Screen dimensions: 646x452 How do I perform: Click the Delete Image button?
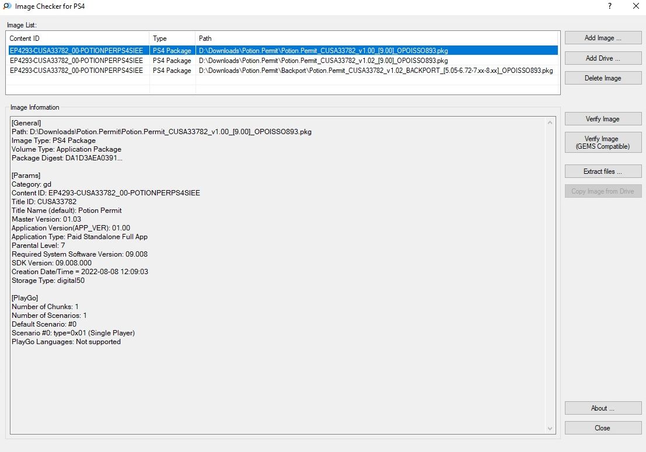pyautogui.click(x=603, y=78)
